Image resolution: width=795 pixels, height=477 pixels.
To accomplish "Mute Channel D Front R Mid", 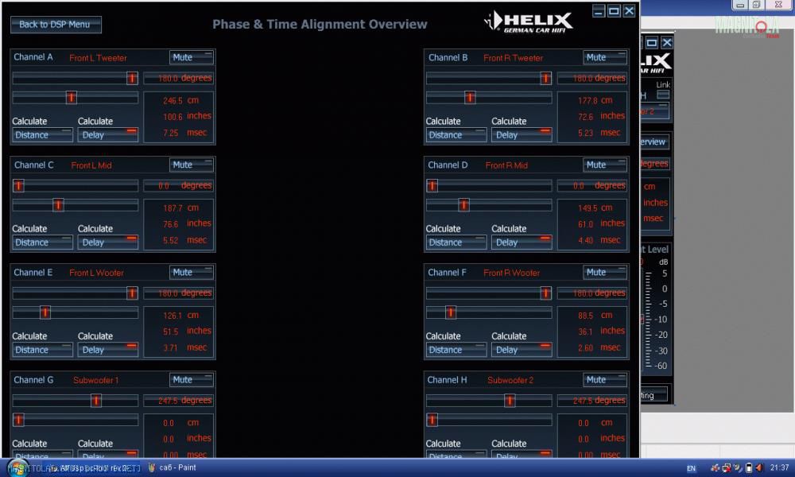I will 605,165.
